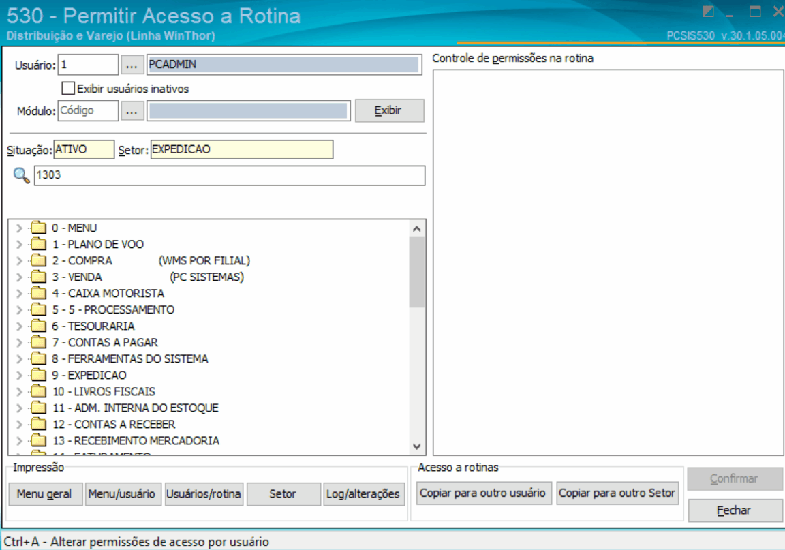Click folder icon of 4 - CAIXA MOTORISTA
The image size is (785, 550).
(x=38, y=294)
